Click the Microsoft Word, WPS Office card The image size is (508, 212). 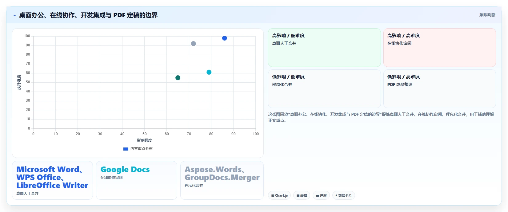pyautogui.click(x=52, y=180)
